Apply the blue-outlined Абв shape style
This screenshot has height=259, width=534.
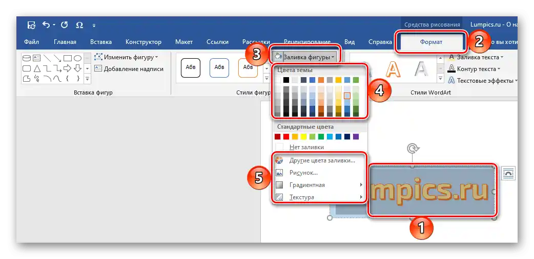click(x=219, y=67)
